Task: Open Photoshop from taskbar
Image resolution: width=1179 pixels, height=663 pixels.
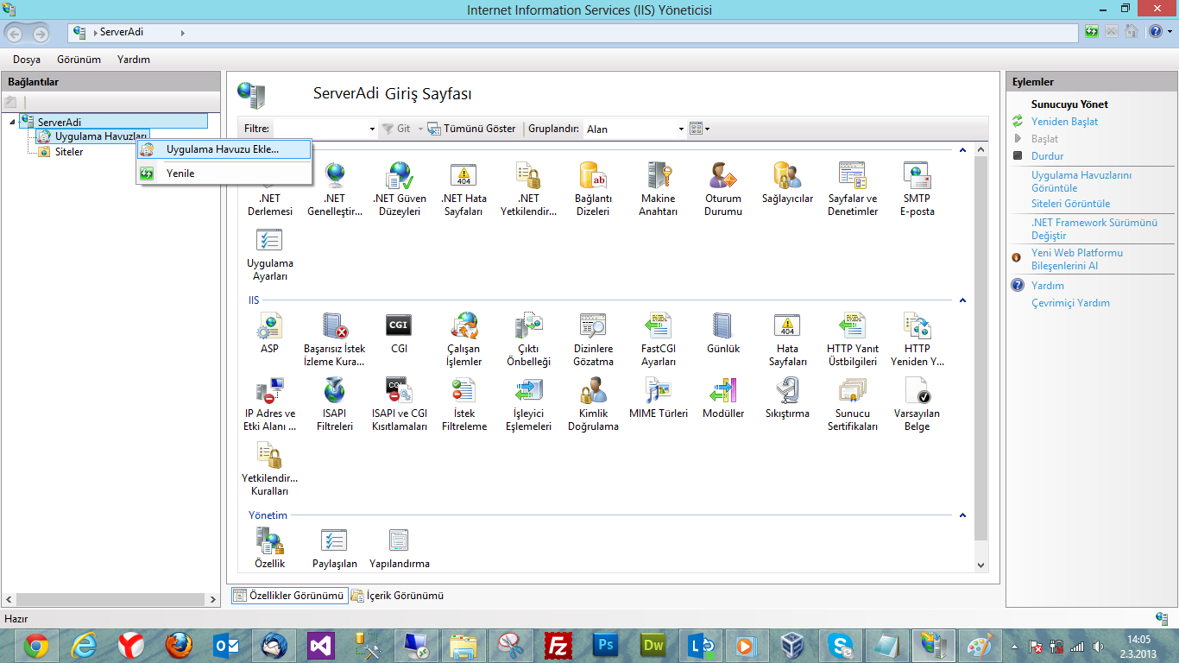Action: coord(606,645)
